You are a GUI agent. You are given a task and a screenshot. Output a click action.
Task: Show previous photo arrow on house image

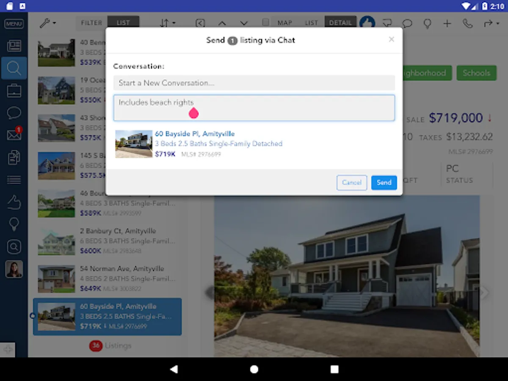pyautogui.click(x=209, y=292)
